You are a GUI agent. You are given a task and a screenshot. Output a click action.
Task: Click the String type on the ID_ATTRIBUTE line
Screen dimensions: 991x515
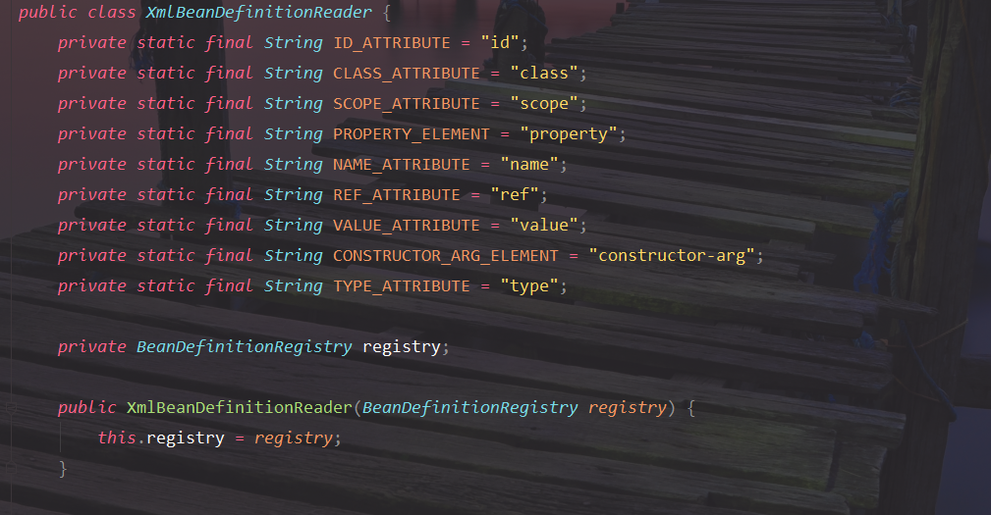294,43
